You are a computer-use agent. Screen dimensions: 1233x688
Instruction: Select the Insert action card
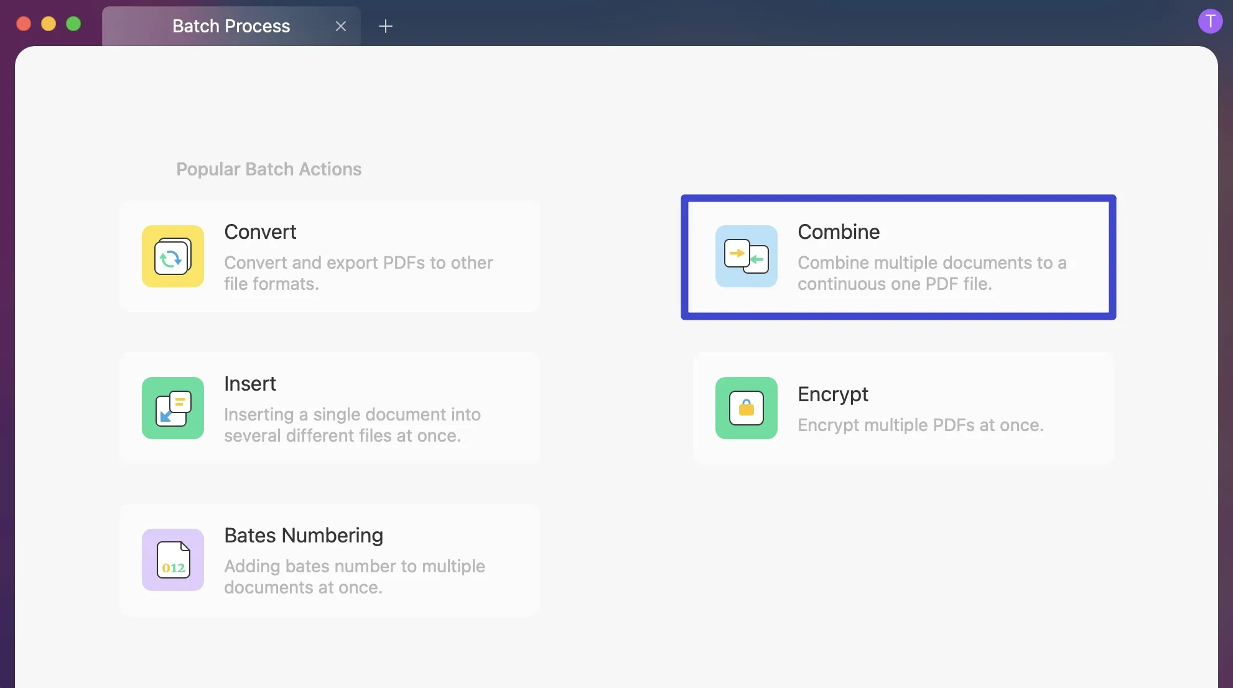pos(330,408)
